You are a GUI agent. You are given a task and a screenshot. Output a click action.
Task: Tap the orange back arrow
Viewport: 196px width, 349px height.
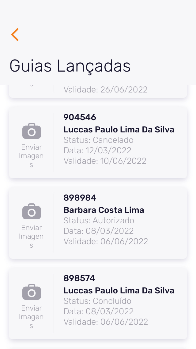coord(15,34)
